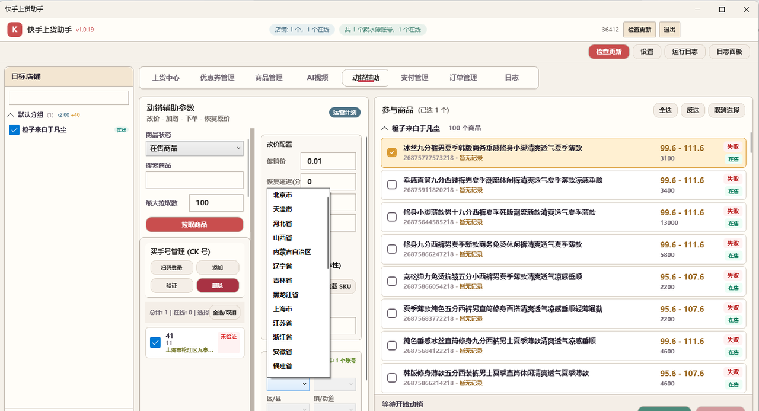The width and height of the screenshot is (759, 411).
Task: Pick 福建省 from the dropdown
Action: point(298,366)
